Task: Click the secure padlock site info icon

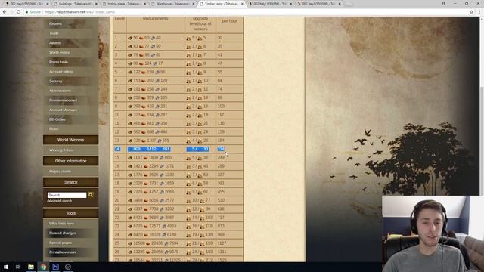Action: click(x=27, y=12)
